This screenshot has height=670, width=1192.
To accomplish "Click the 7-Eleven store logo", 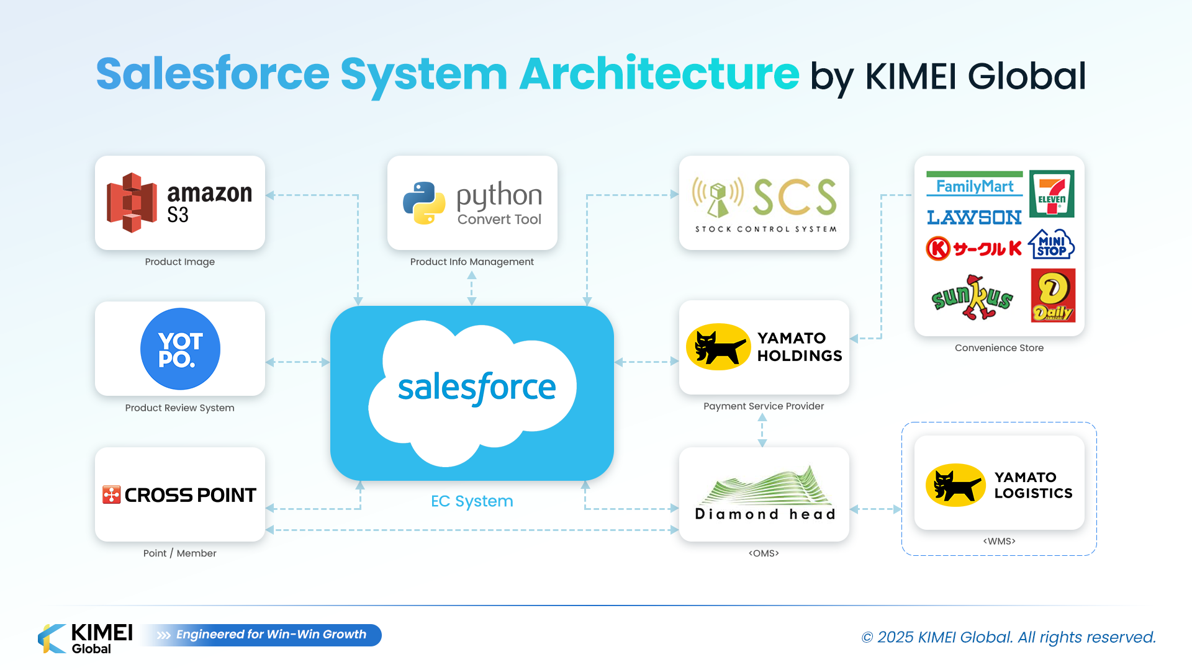I will [x=1052, y=194].
